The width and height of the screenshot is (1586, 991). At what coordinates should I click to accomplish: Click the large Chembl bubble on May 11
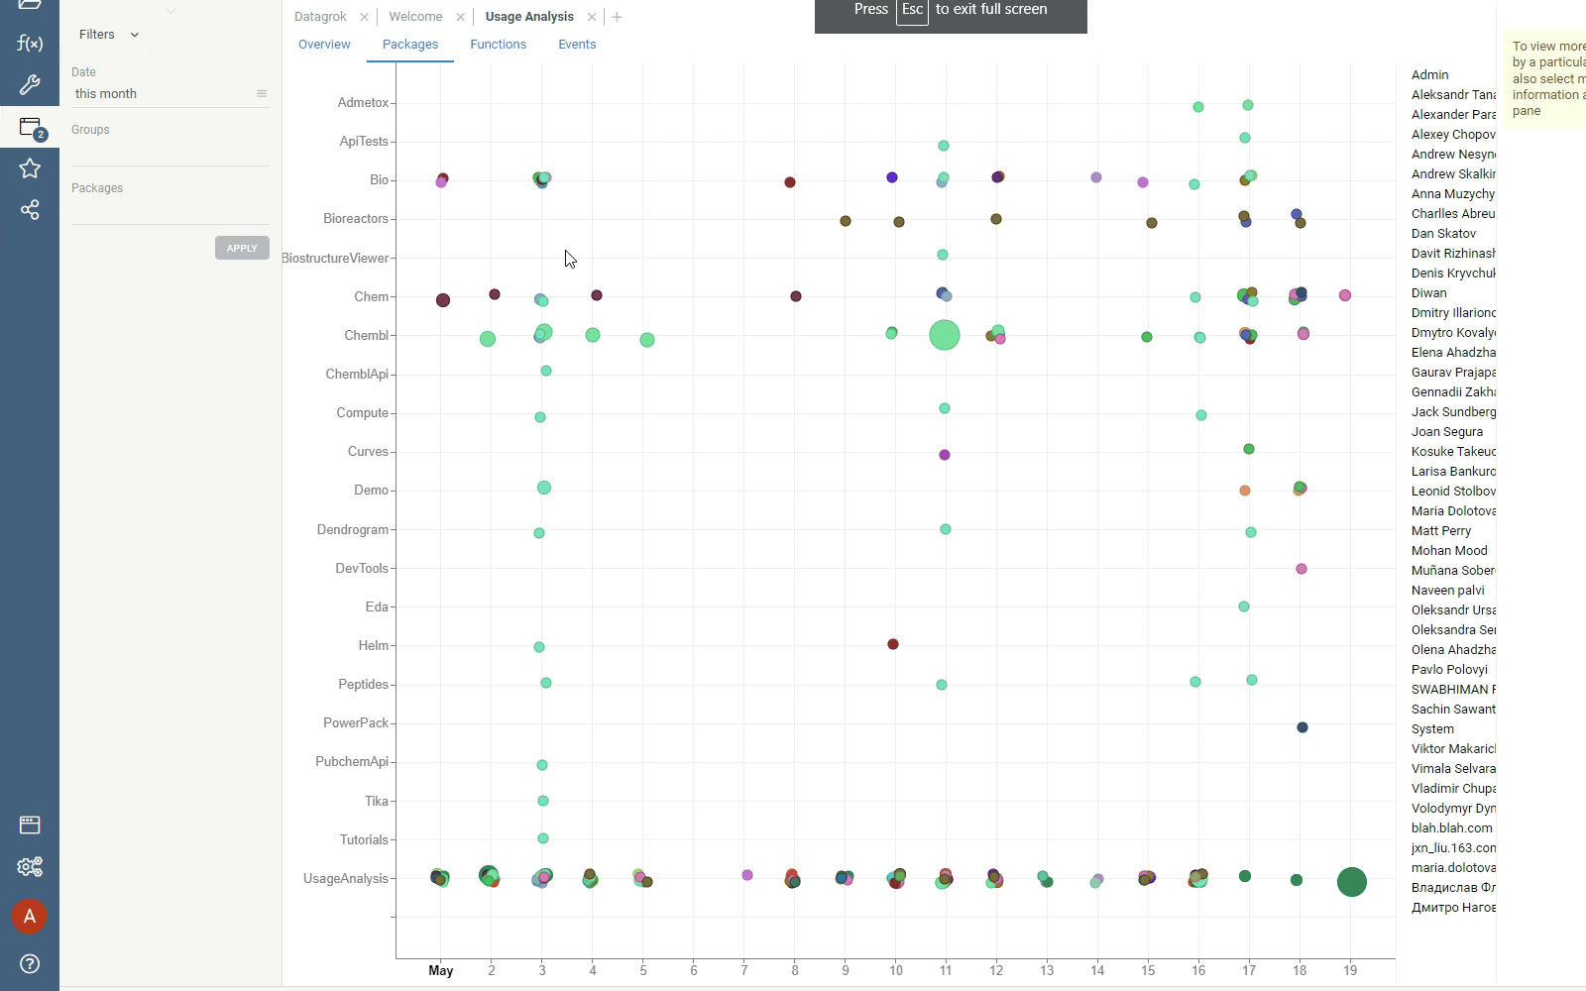945,335
